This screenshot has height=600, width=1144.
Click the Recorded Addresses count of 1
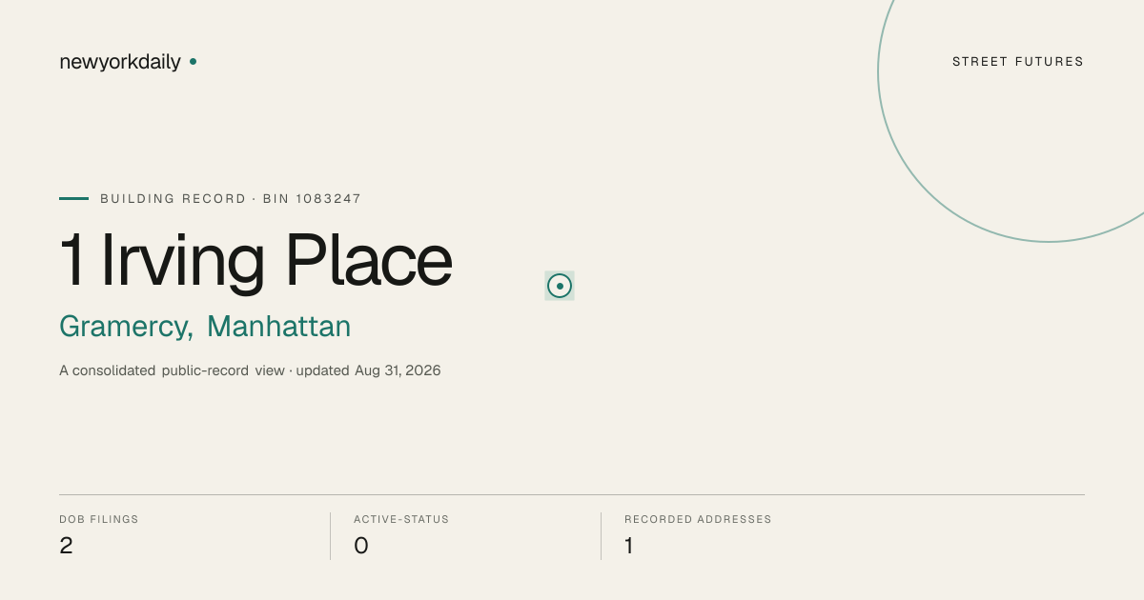tap(629, 546)
